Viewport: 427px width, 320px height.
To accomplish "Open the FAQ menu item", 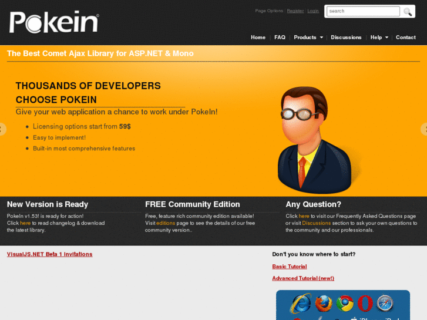I will point(280,38).
